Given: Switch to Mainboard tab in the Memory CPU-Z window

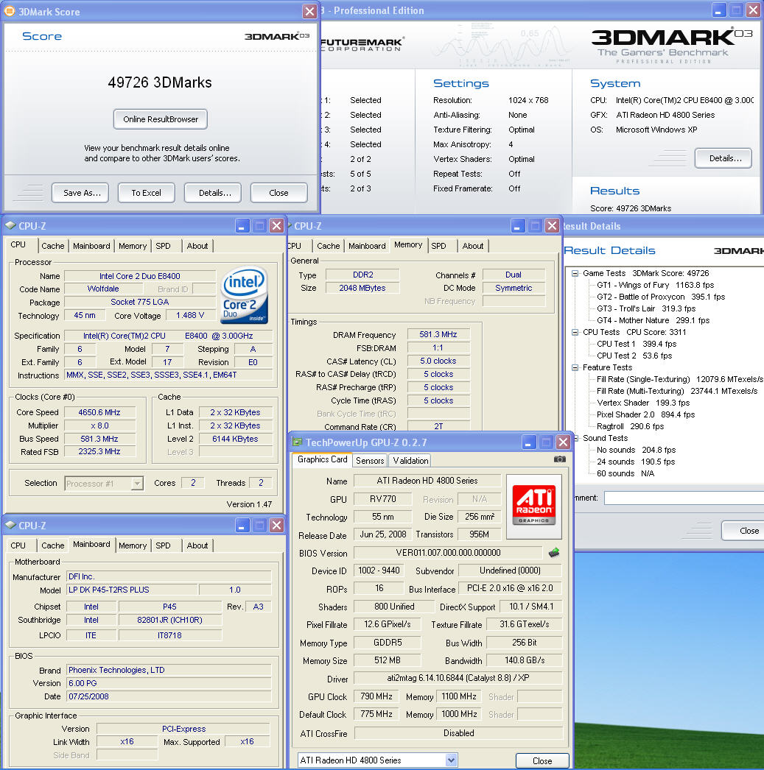Looking at the screenshot, I should (367, 246).
